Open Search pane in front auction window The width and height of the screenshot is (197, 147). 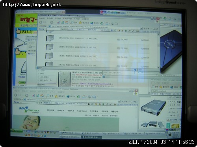tap(74, 23)
